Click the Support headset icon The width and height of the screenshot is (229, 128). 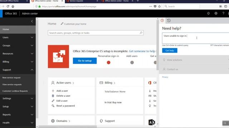tap(101, 121)
